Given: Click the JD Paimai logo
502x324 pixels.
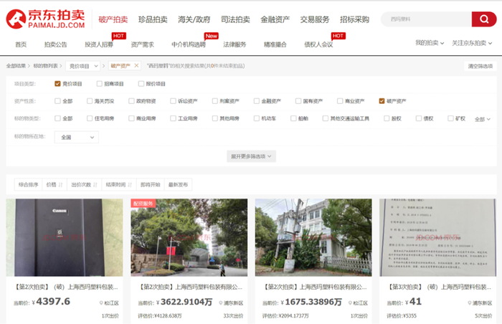Looking at the screenshot, I should pyautogui.click(x=45, y=19).
